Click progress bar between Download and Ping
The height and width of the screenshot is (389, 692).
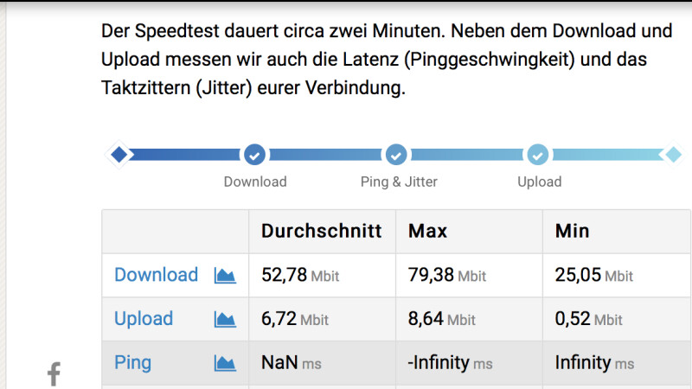tap(326, 155)
